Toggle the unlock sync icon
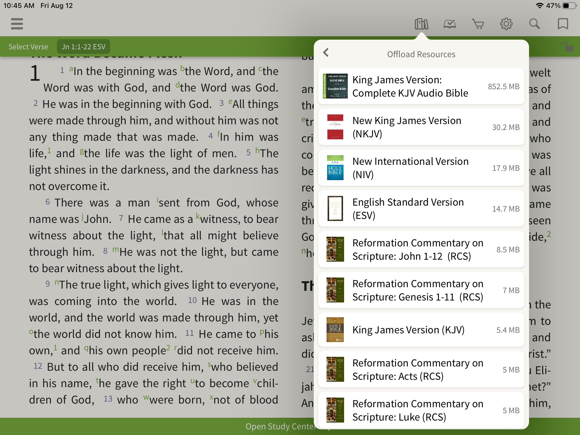This screenshot has width=580, height=435. (567, 47)
